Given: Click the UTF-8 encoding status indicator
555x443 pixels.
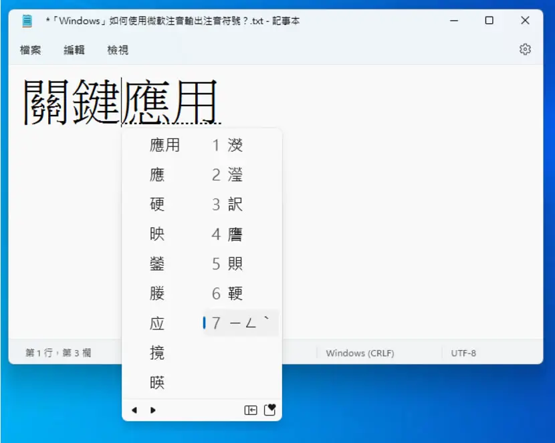Looking at the screenshot, I should (463, 353).
